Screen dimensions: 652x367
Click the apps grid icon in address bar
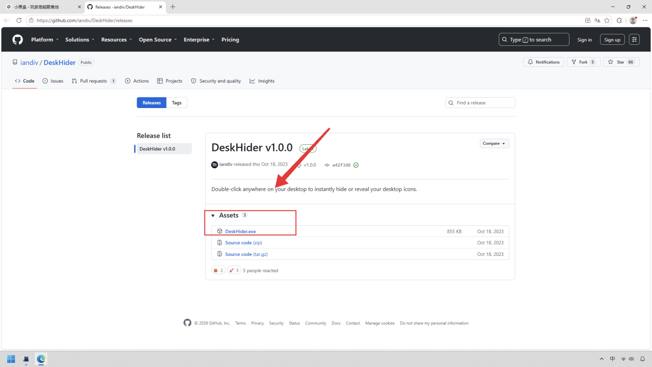point(588,20)
